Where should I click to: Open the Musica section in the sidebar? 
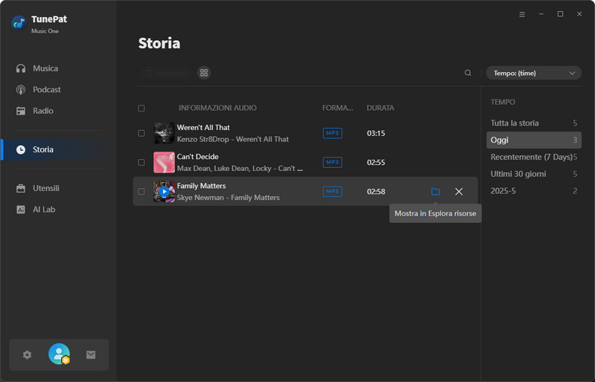pyautogui.click(x=45, y=68)
